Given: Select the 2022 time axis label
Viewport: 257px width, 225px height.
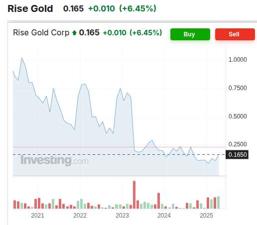Looking at the screenshot, I should click(x=80, y=216).
